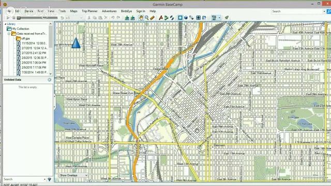Click the receive from device icon
The image size is (331, 186).
[132, 18]
